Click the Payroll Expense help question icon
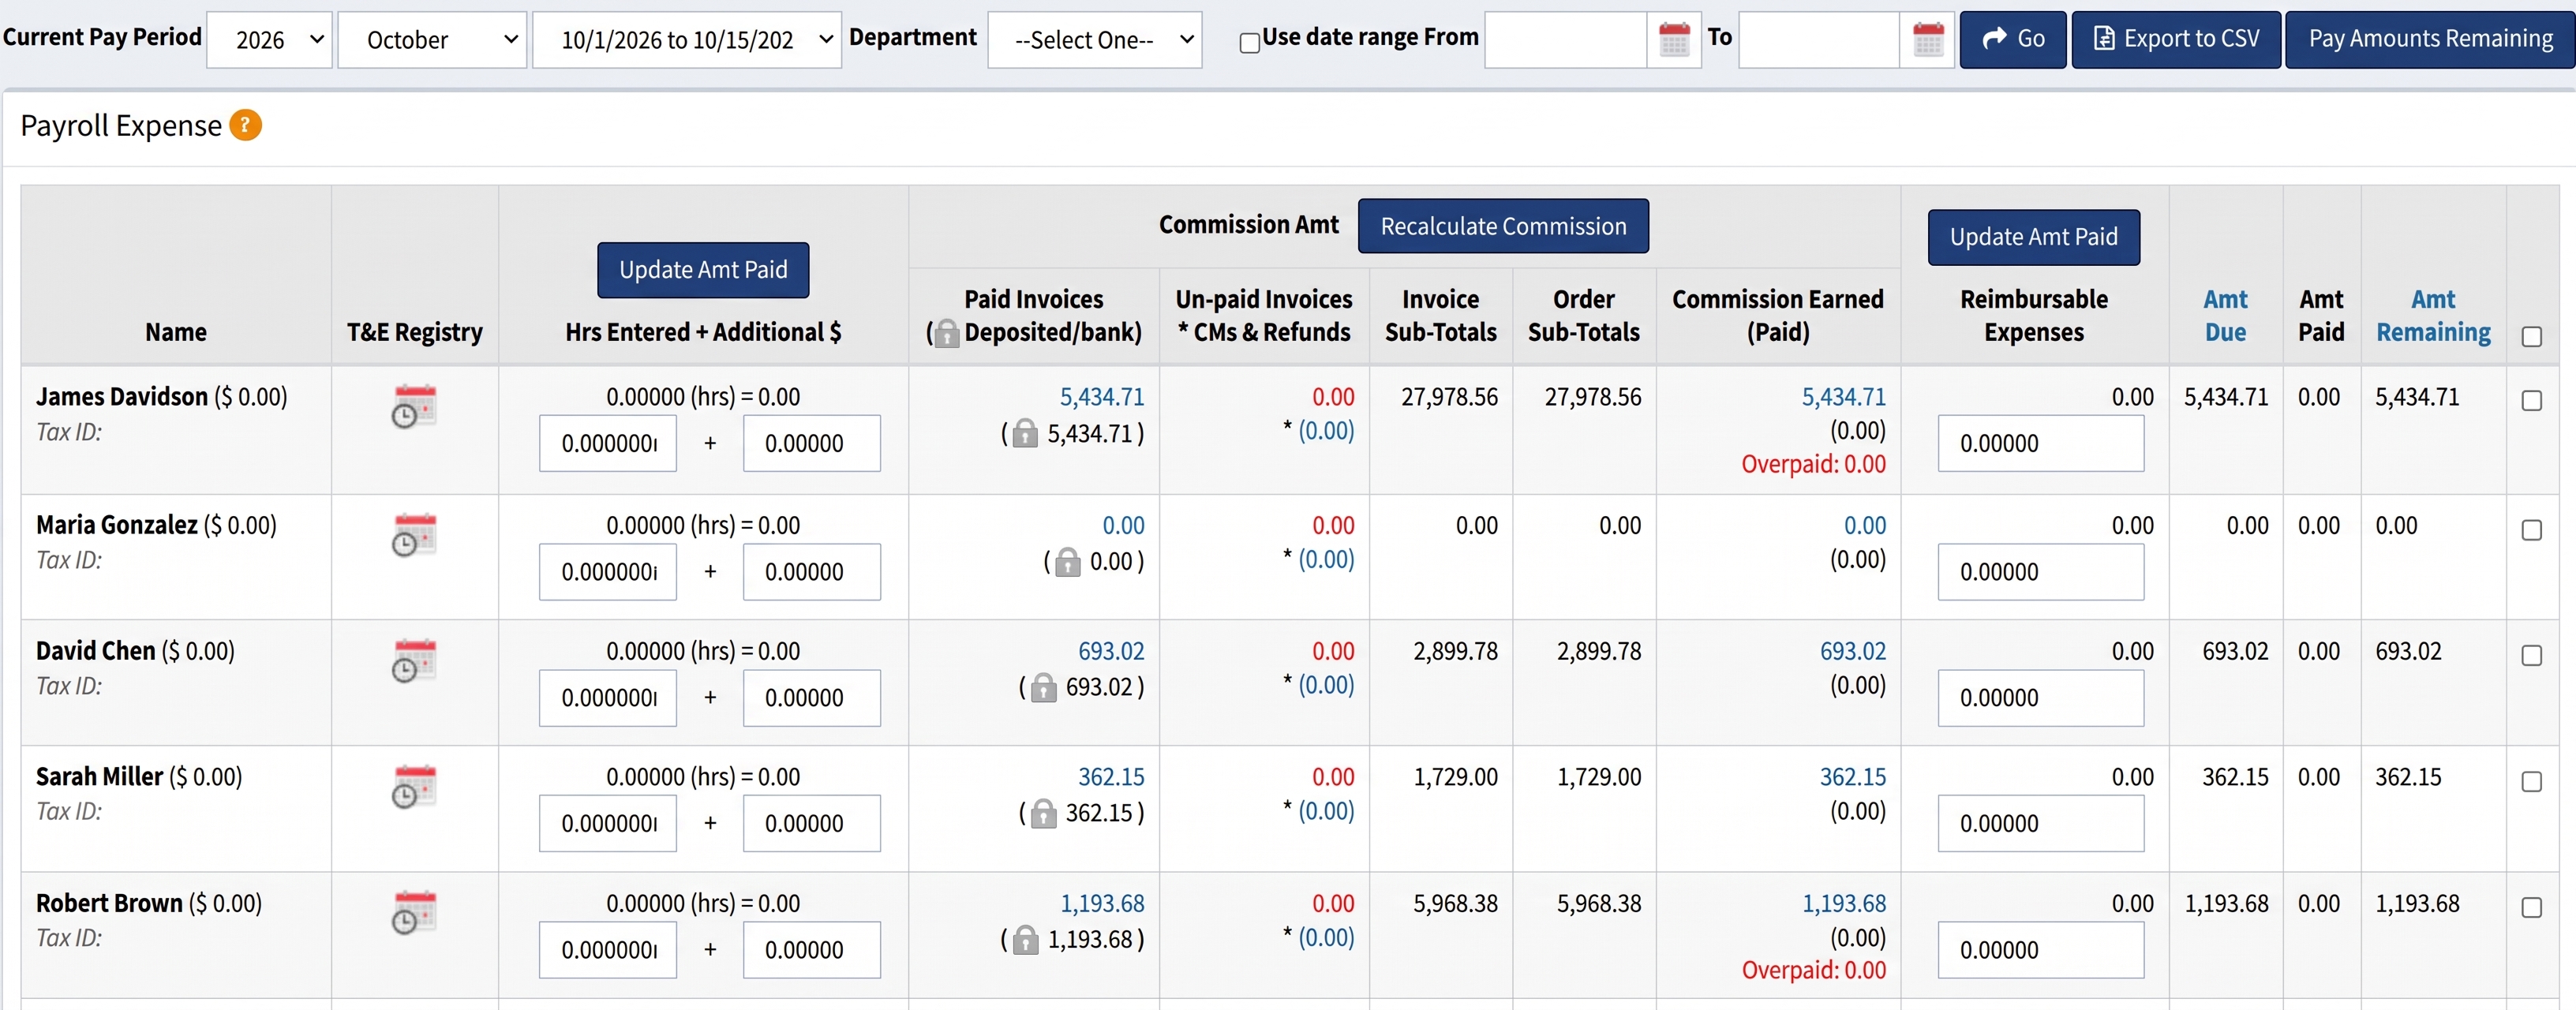The image size is (2576, 1010). (245, 125)
